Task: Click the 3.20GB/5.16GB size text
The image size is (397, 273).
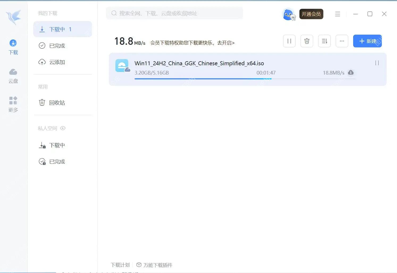Action: pos(152,73)
